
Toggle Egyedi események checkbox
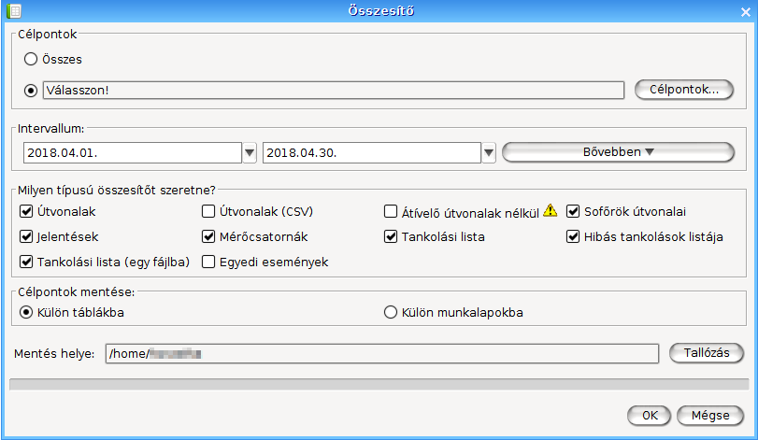209,263
